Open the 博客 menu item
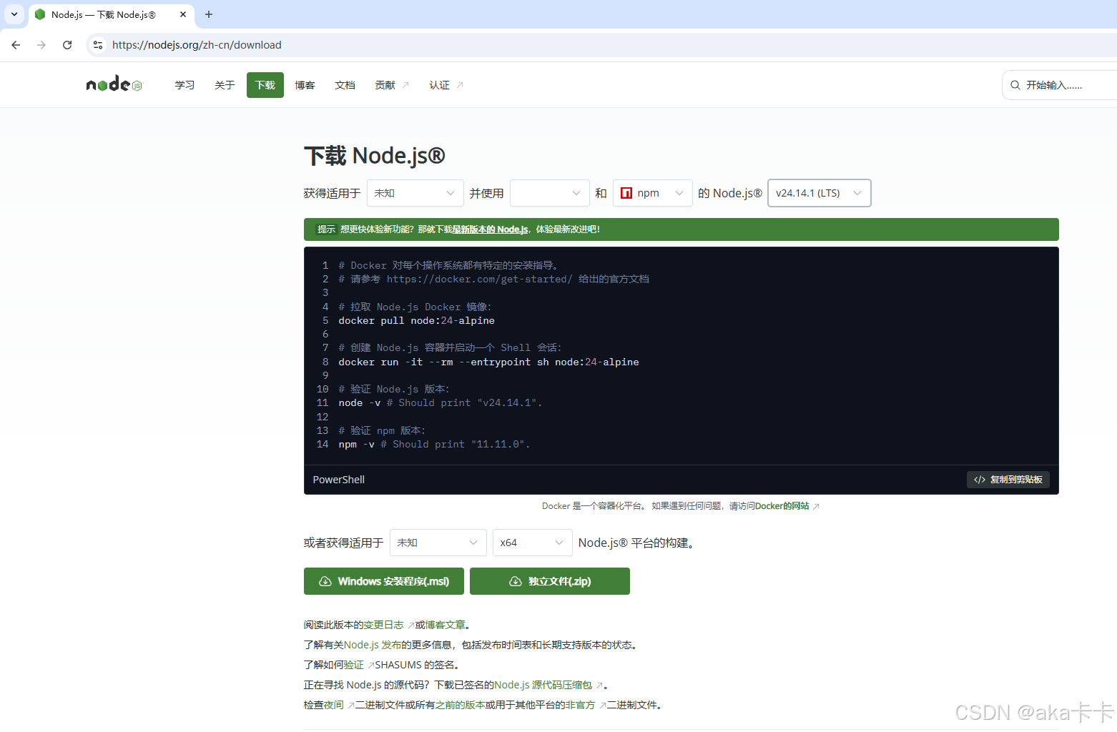Screen dimensions: 1117x732 (x=305, y=85)
